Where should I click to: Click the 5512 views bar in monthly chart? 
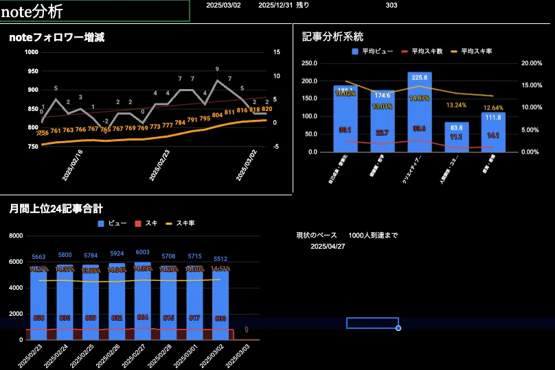(x=220, y=304)
